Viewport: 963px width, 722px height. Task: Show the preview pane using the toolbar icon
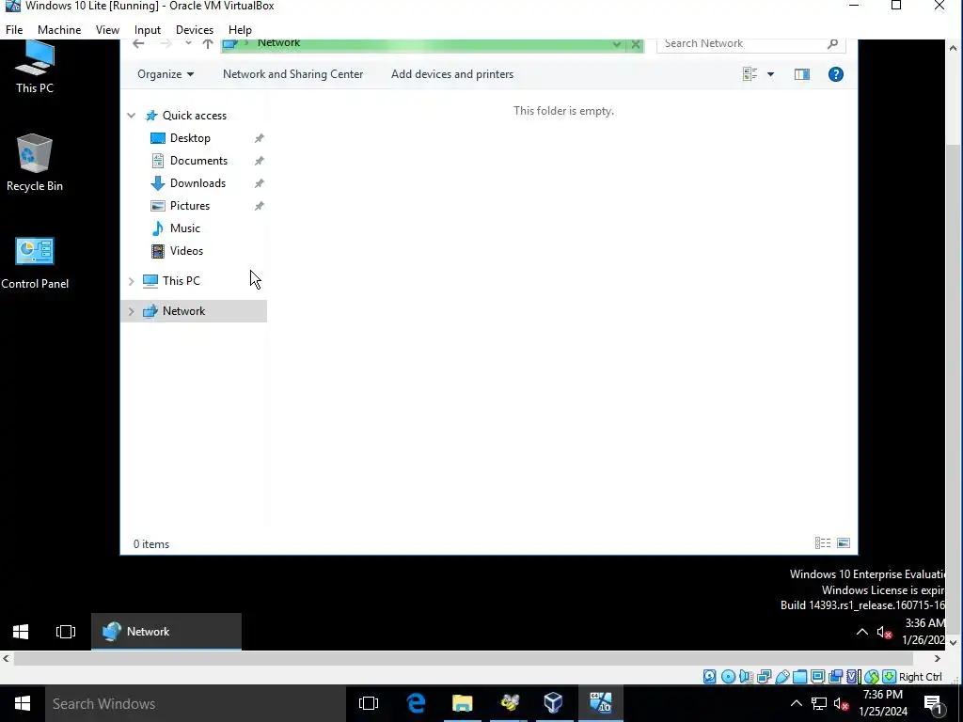click(801, 74)
